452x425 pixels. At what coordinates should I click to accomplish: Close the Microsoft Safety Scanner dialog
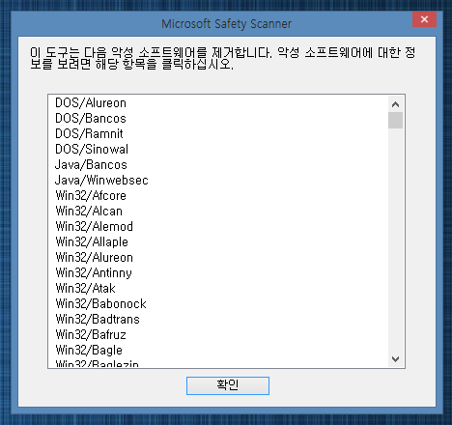coord(424,19)
